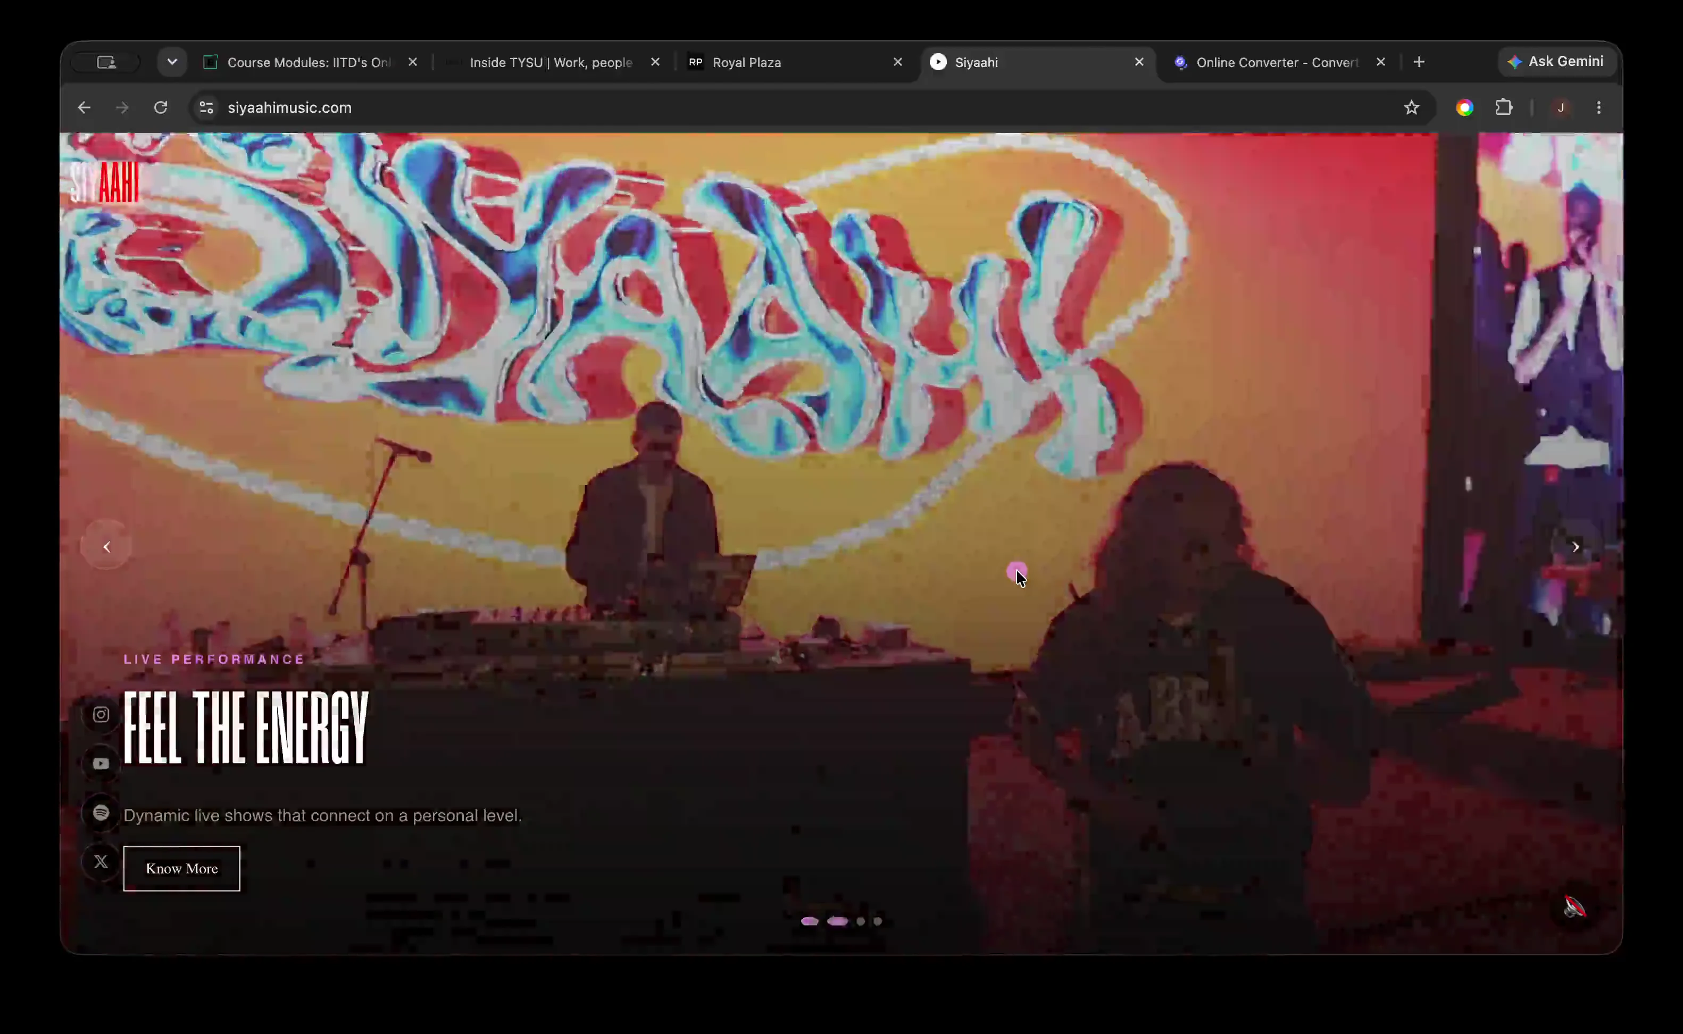1683x1034 pixels.
Task: Click the red floating icon at bottom right
Action: tap(1575, 907)
